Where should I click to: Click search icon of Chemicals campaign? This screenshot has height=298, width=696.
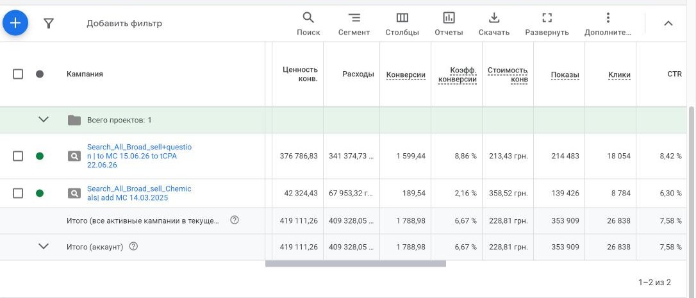point(74,194)
